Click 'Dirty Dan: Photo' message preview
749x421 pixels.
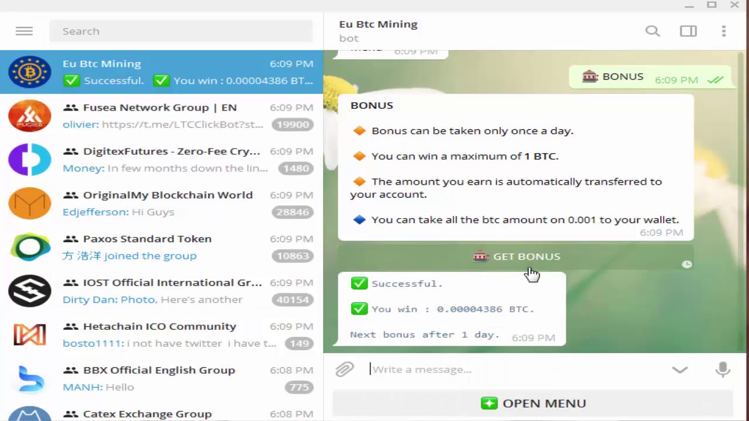[109, 300]
